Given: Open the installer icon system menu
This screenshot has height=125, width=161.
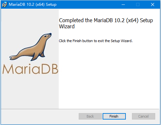Looking at the screenshot, I should pyautogui.click(x=5, y=4).
